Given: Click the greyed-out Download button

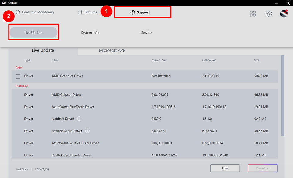Looking at the screenshot, I should (263, 168).
